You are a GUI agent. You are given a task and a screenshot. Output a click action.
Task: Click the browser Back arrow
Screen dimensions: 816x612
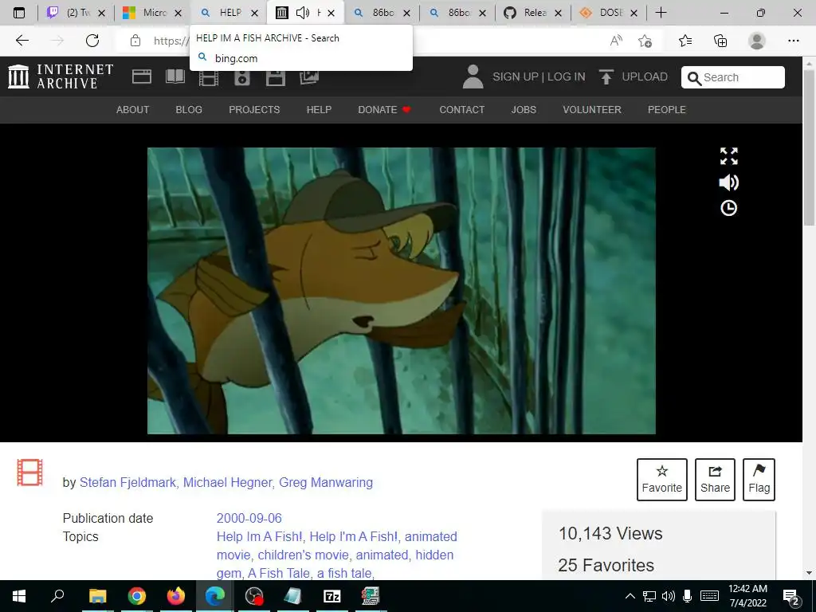[22, 41]
